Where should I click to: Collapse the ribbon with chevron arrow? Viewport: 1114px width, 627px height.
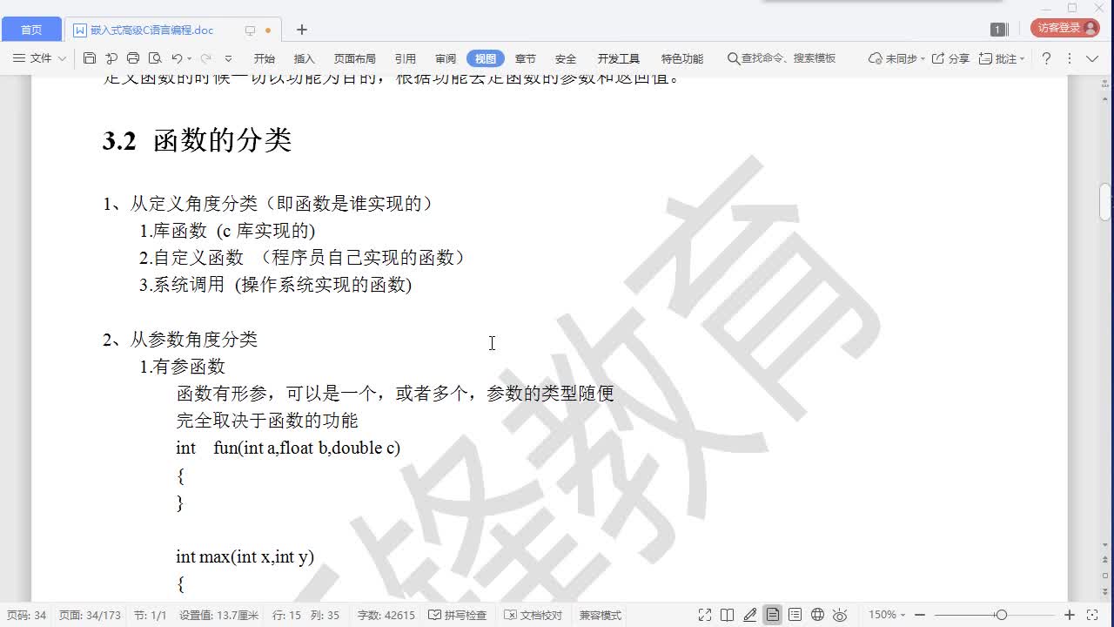coord(1093,58)
